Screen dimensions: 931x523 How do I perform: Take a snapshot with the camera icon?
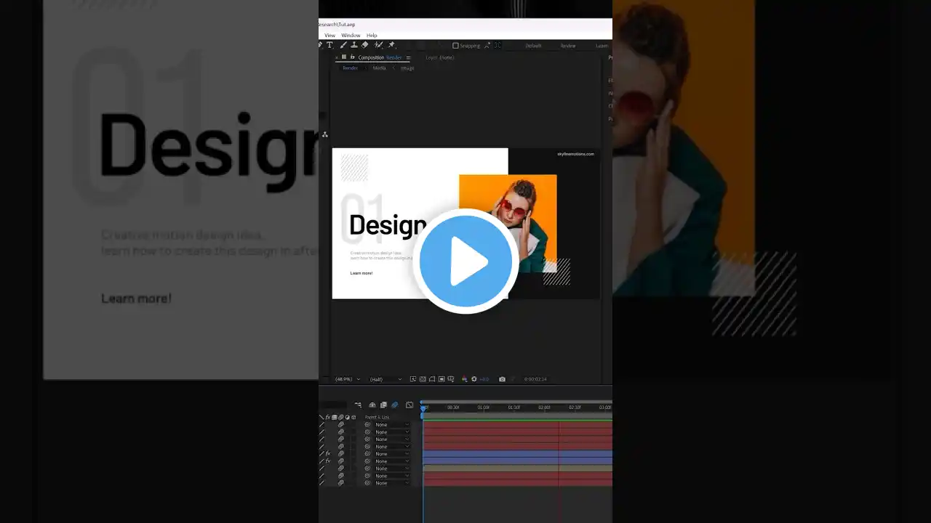(x=502, y=379)
